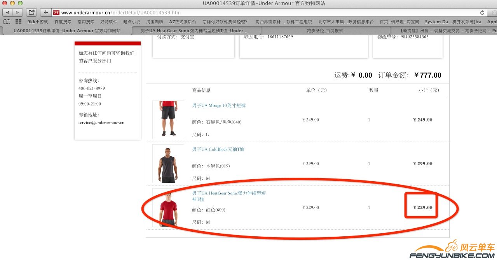Click the browser forward arrow button

click(17, 12)
